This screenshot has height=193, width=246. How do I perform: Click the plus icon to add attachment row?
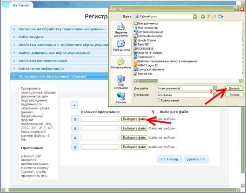pos(74,105)
